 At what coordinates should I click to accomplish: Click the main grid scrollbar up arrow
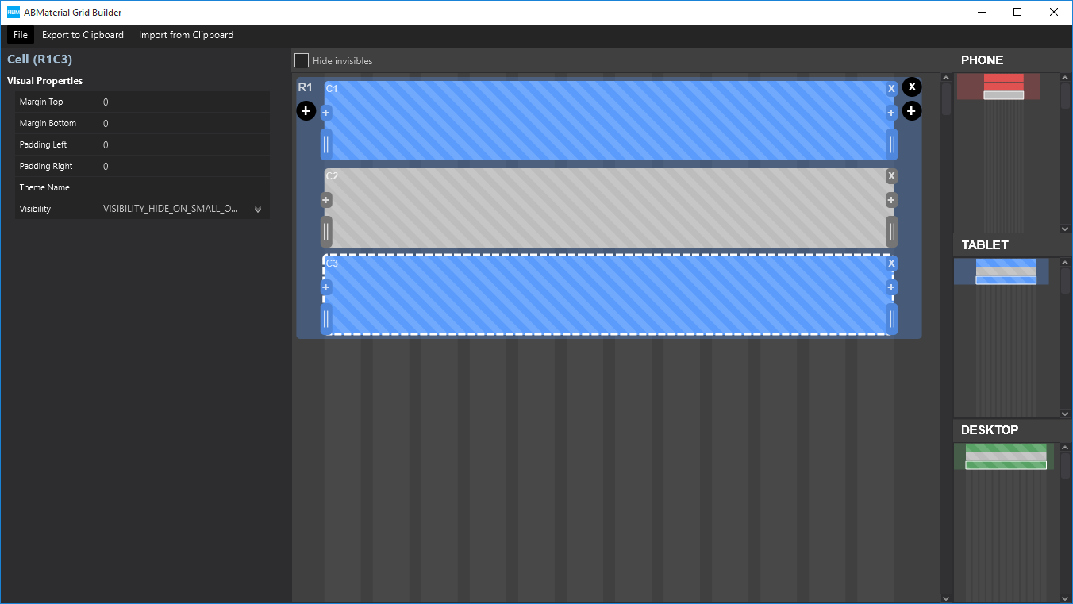945,78
